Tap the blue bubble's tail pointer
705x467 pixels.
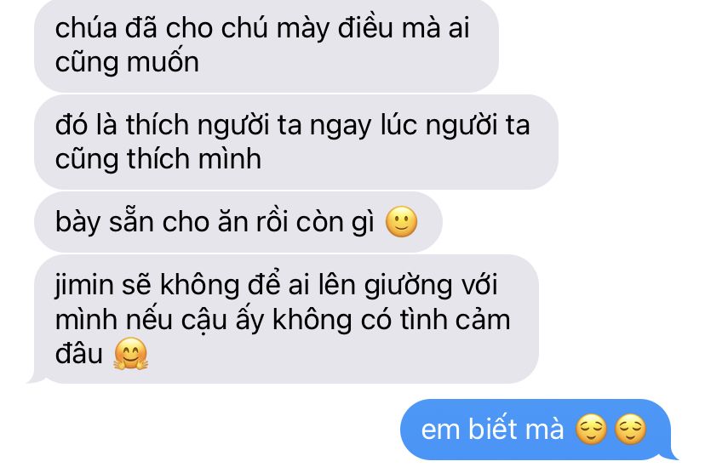point(670,453)
